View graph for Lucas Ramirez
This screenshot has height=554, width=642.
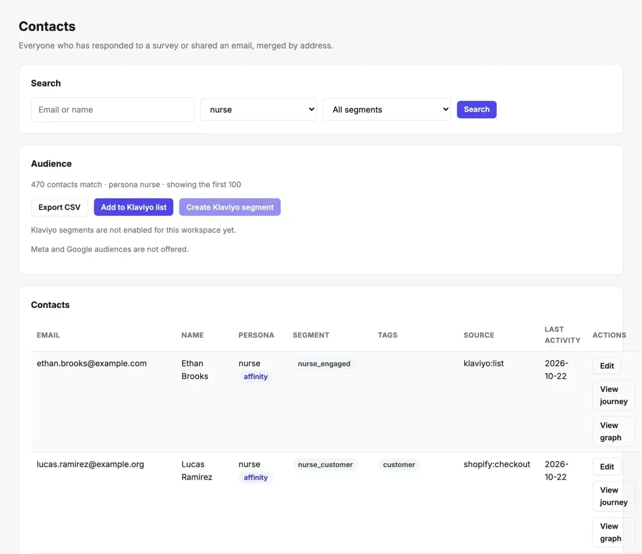tap(614, 533)
